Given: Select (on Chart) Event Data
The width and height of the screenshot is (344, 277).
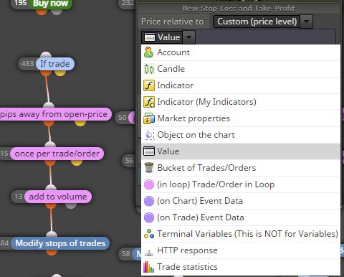Looking at the screenshot, I should coord(241,201).
